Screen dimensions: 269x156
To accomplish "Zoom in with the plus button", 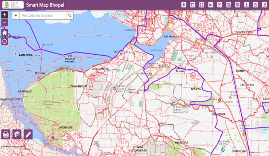I will pos(5,15).
